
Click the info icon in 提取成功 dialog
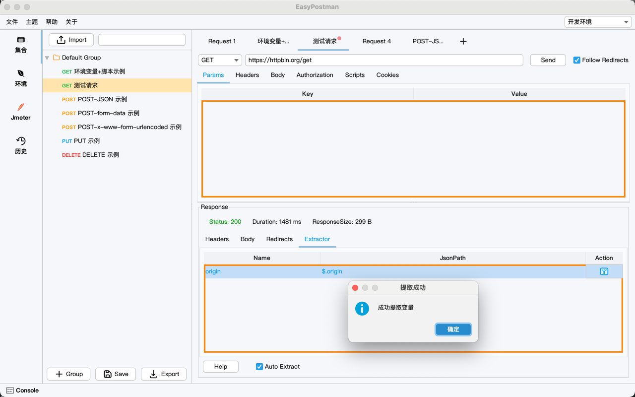362,308
